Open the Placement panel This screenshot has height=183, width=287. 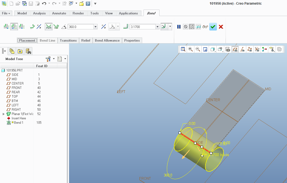click(x=27, y=41)
